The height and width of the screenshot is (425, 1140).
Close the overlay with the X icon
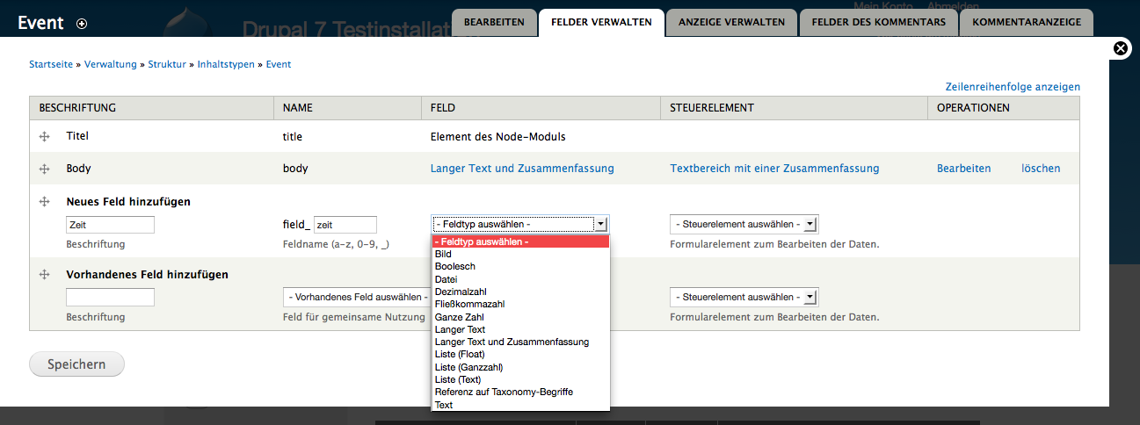(x=1121, y=49)
